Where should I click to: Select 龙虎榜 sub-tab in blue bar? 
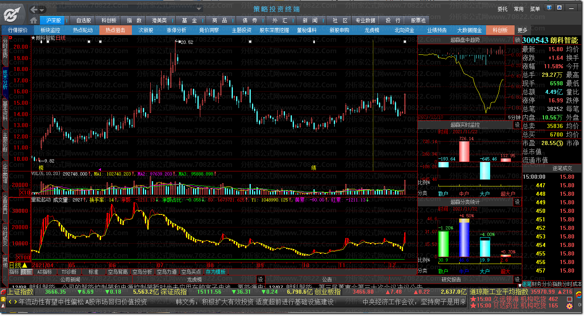pyautogui.click(x=372, y=30)
